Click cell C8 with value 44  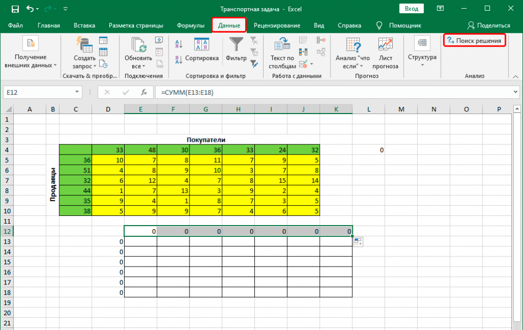(x=76, y=191)
